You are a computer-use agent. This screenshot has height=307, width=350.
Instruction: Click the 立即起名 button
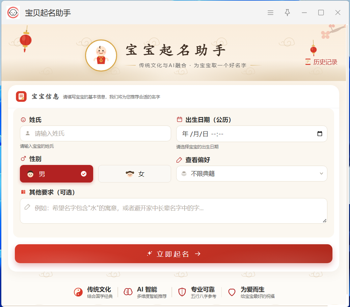[173, 254]
